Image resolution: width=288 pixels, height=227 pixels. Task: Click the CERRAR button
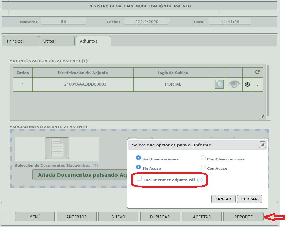(x=249, y=199)
